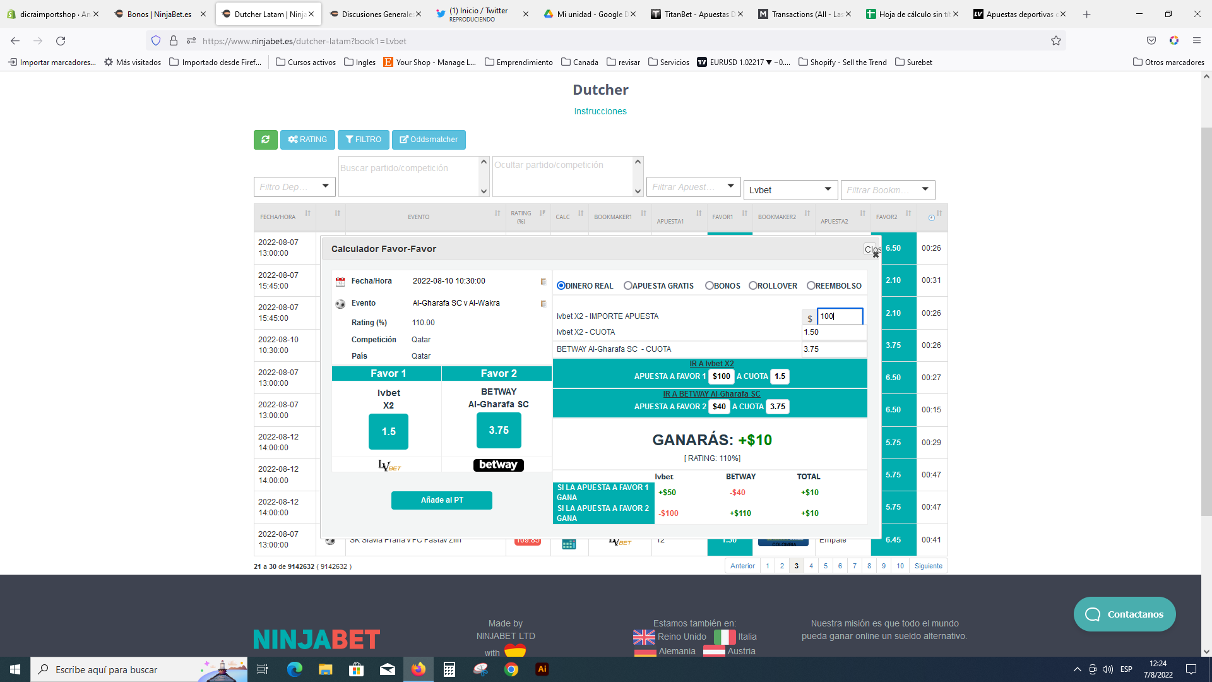Click the betway logo in the calculator

(x=498, y=465)
